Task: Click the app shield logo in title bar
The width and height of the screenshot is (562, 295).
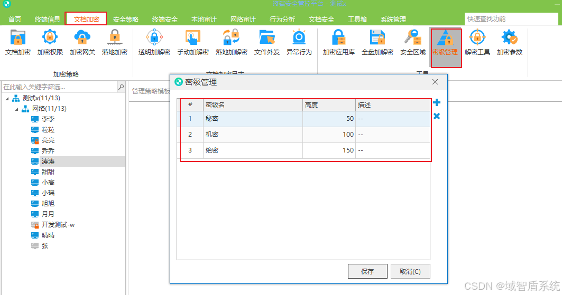Action: tap(6, 4)
